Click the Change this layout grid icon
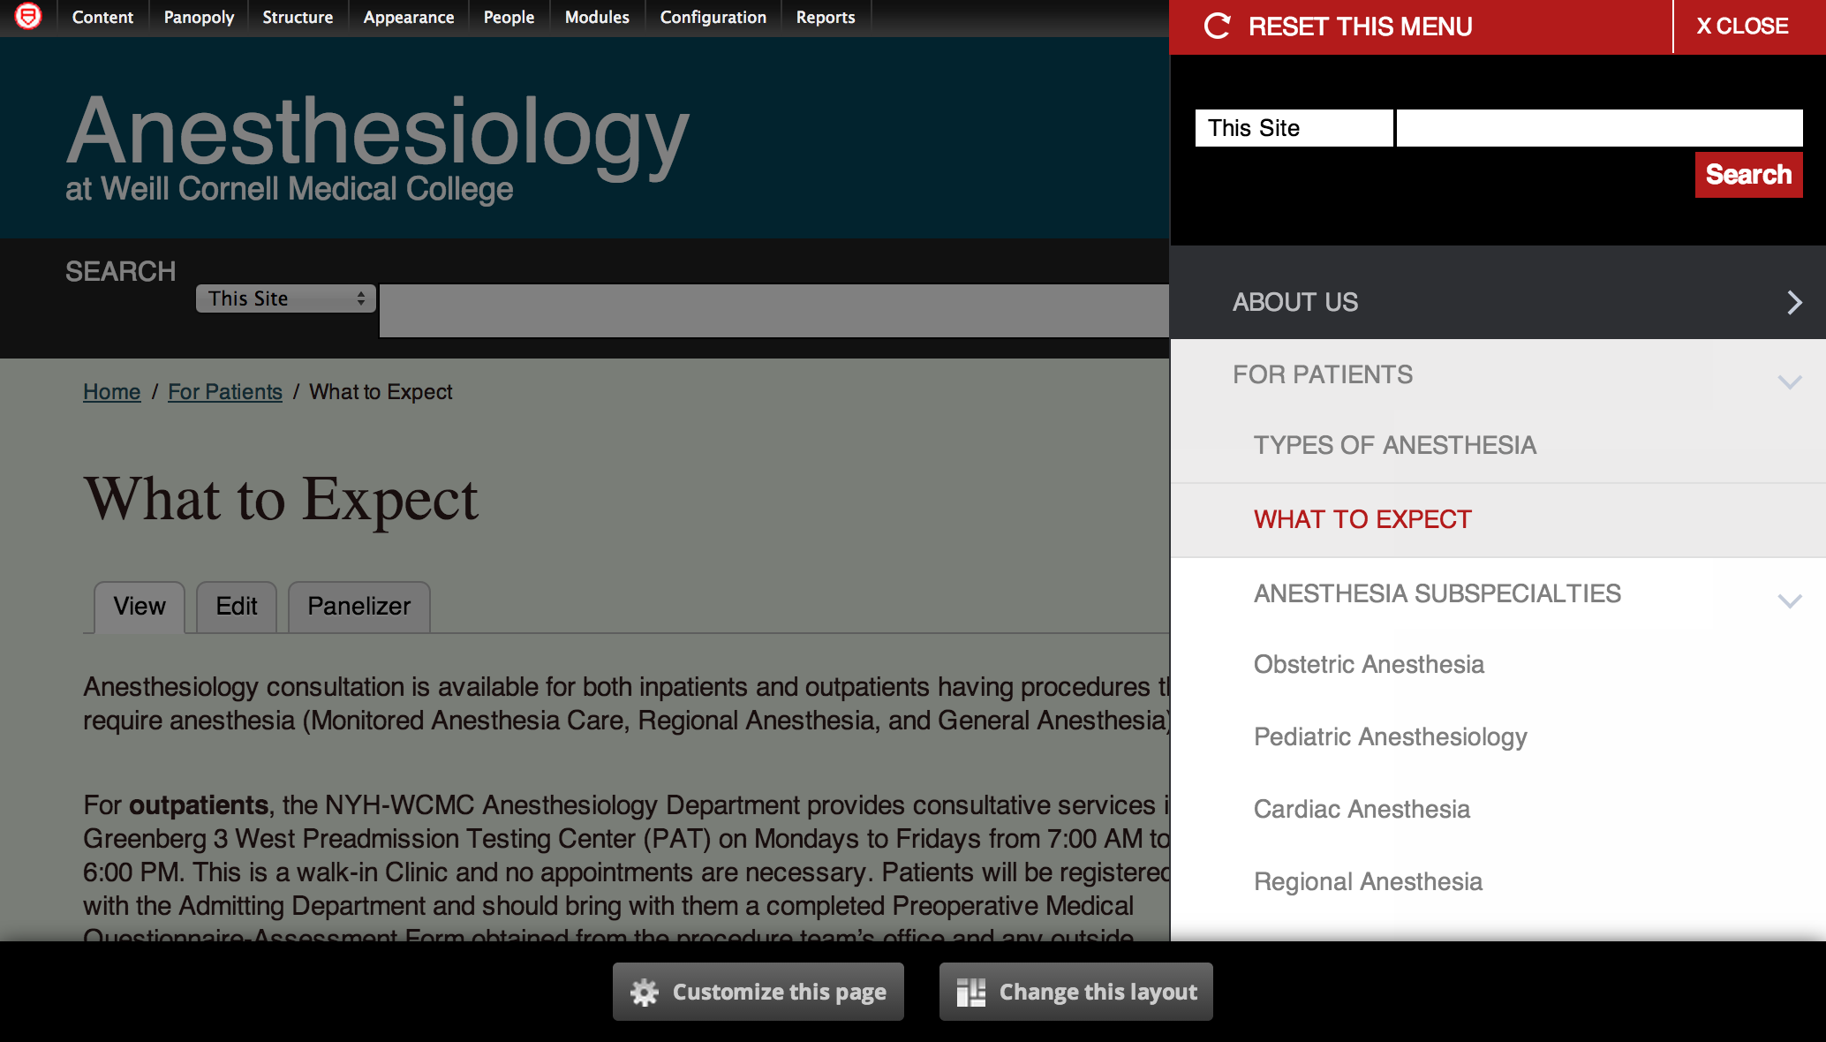The width and height of the screenshot is (1826, 1042). [972, 992]
